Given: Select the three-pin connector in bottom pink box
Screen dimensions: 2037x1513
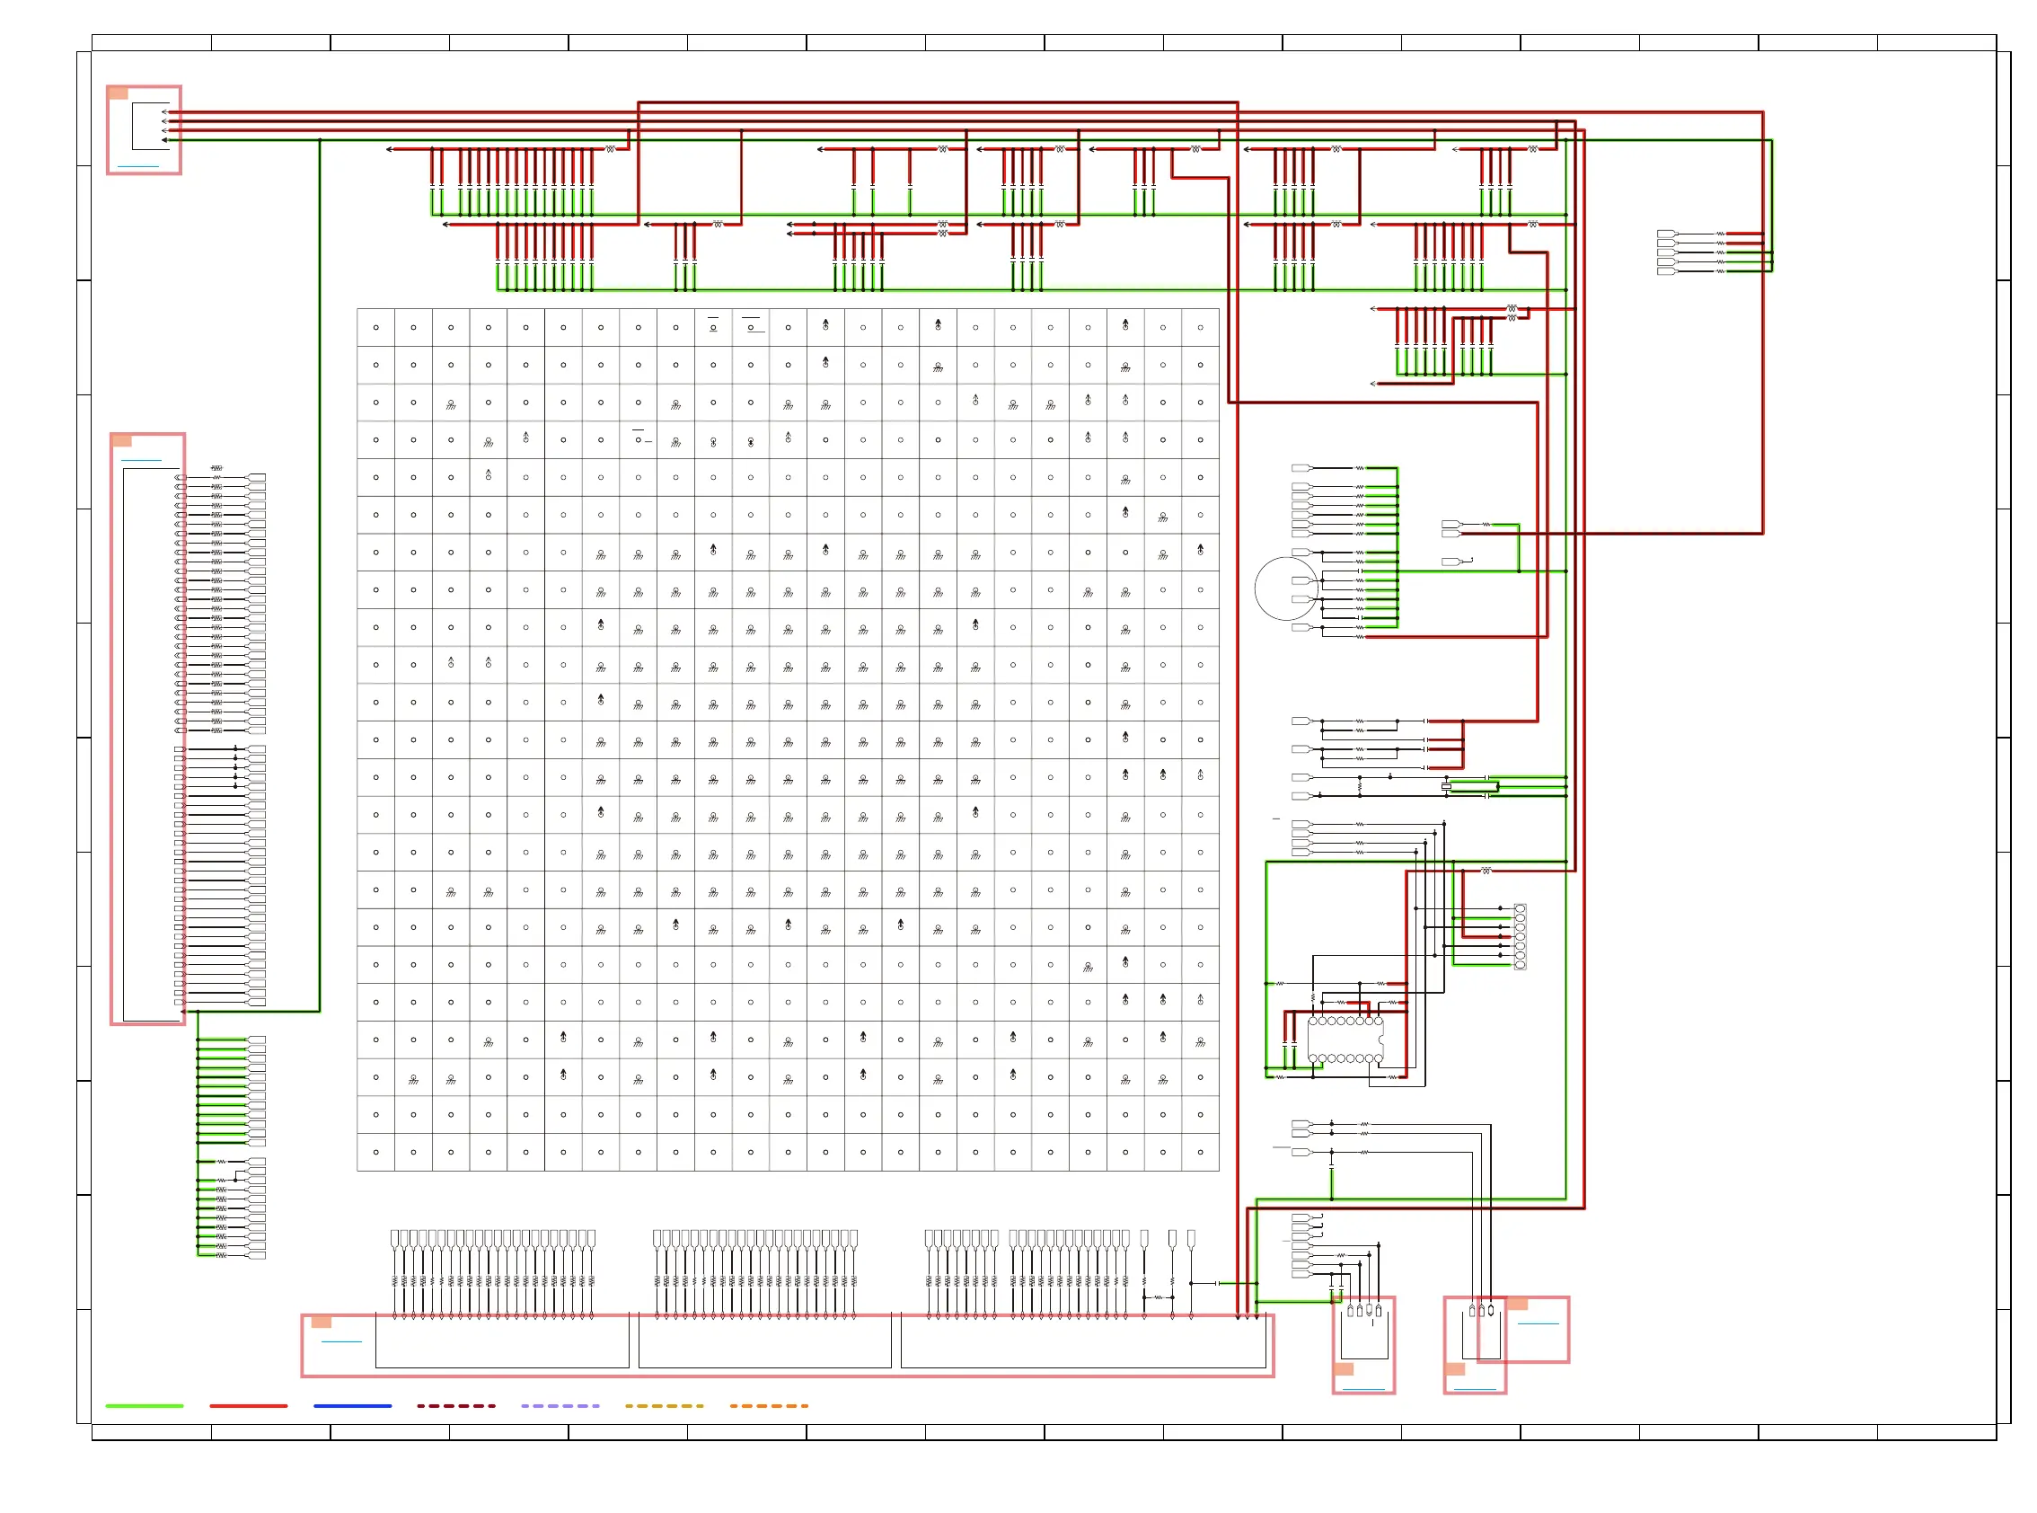Looking at the screenshot, I should pyautogui.click(x=1481, y=1332).
